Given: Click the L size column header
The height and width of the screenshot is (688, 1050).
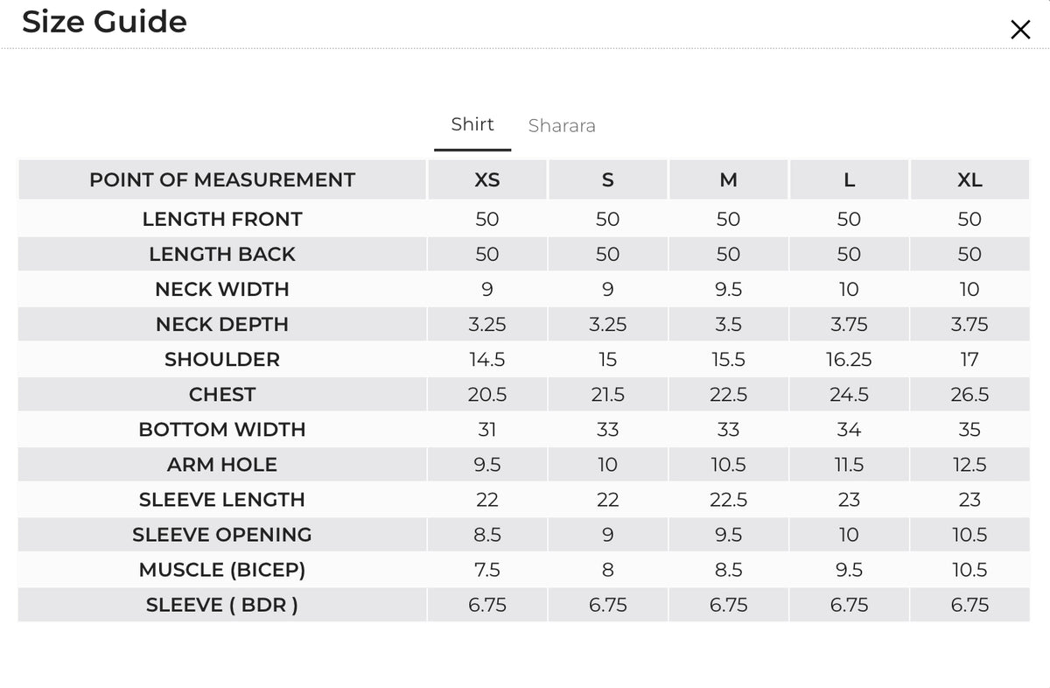Looking at the screenshot, I should click(849, 179).
